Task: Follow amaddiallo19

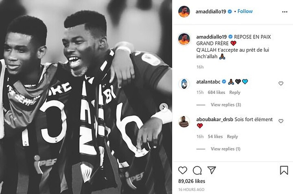Action: (245, 11)
